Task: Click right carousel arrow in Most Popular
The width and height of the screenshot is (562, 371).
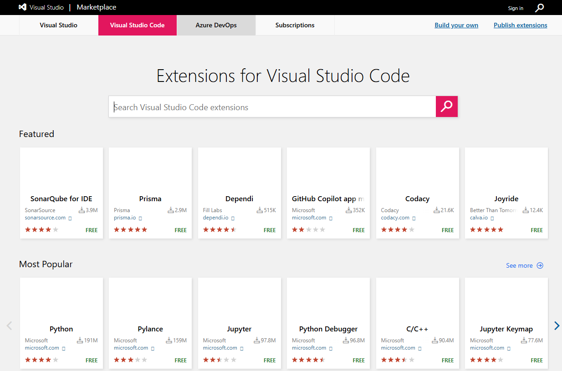Action: (557, 325)
